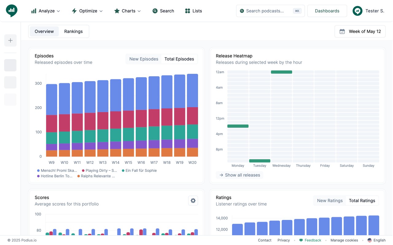Viewport: 393px width, 245px height.
Task: Expand the Analyze menu chevron
Action: (x=58, y=11)
